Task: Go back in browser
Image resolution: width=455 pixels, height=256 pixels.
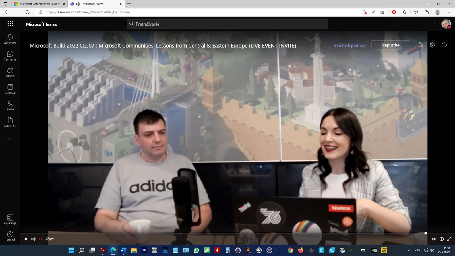Action: pos(7,12)
